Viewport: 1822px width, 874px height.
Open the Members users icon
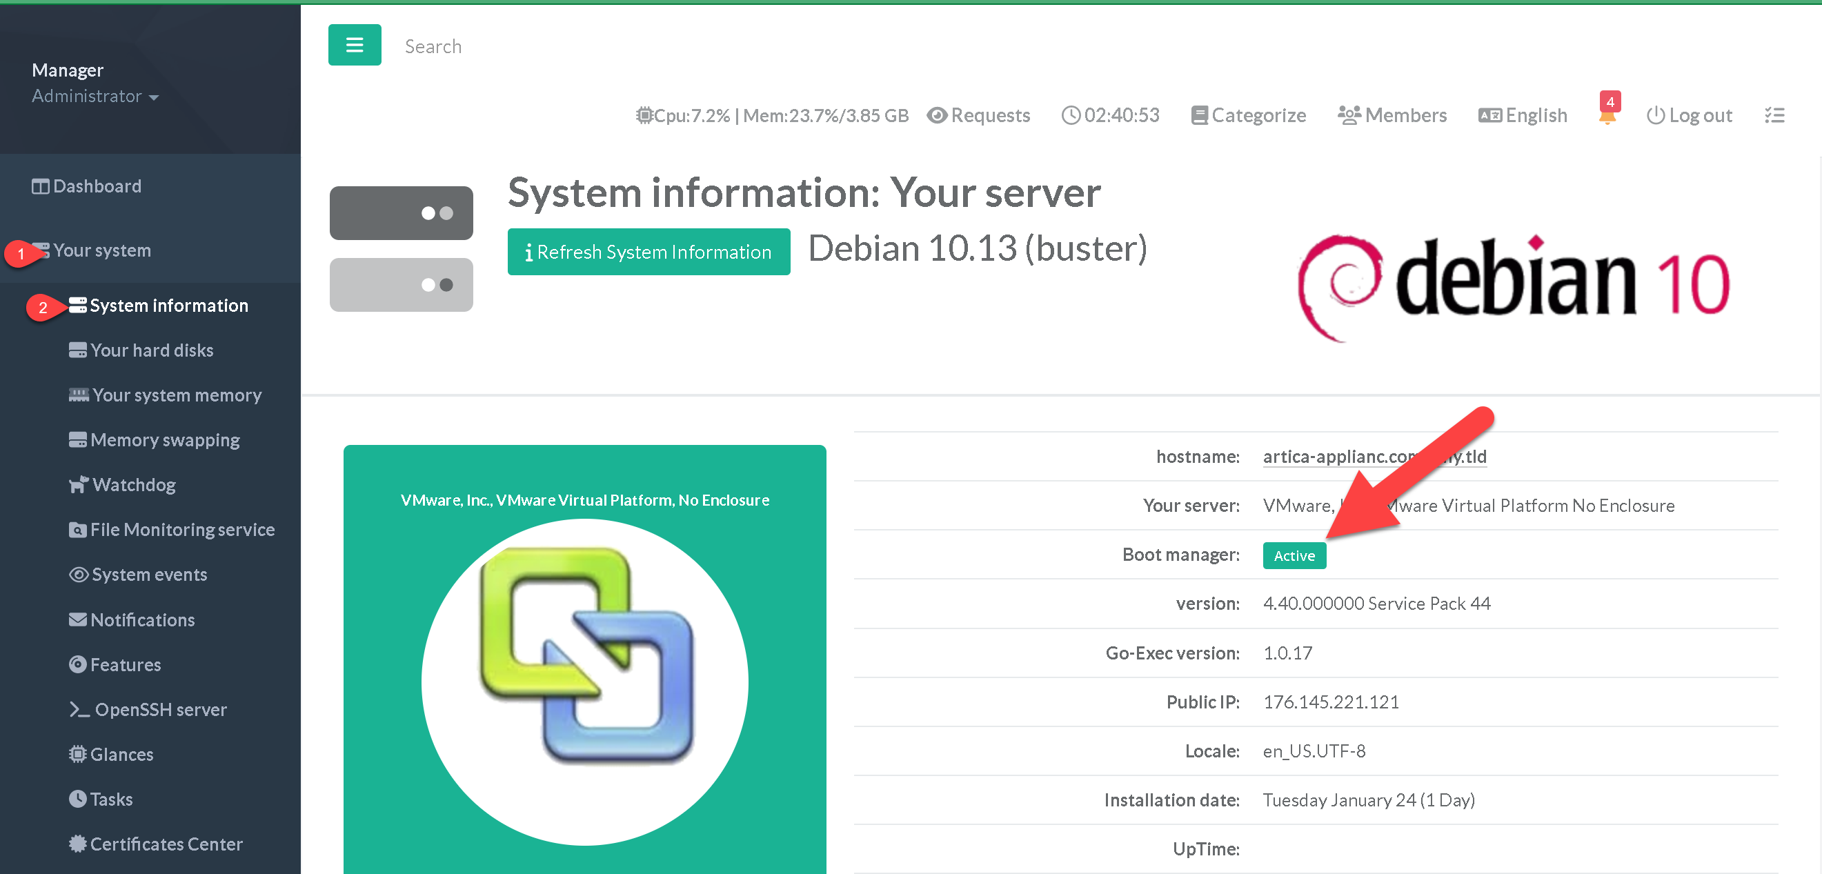click(x=1349, y=115)
